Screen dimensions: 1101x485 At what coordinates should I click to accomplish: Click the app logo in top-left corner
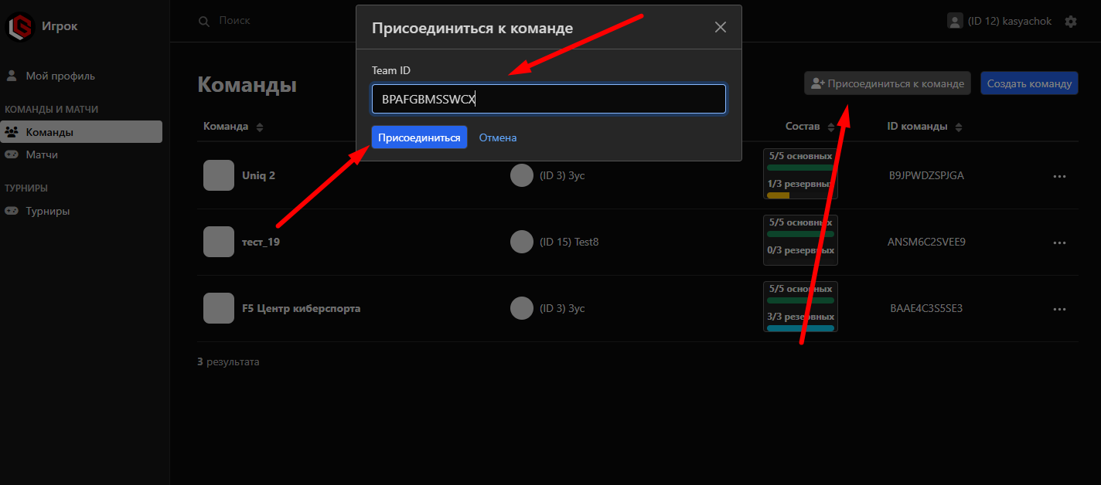pos(21,26)
